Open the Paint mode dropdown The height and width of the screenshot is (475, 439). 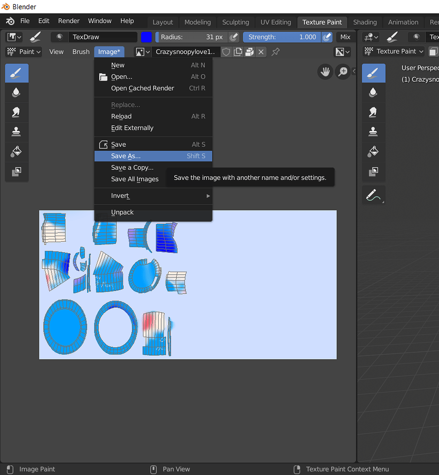click(23, 51)
